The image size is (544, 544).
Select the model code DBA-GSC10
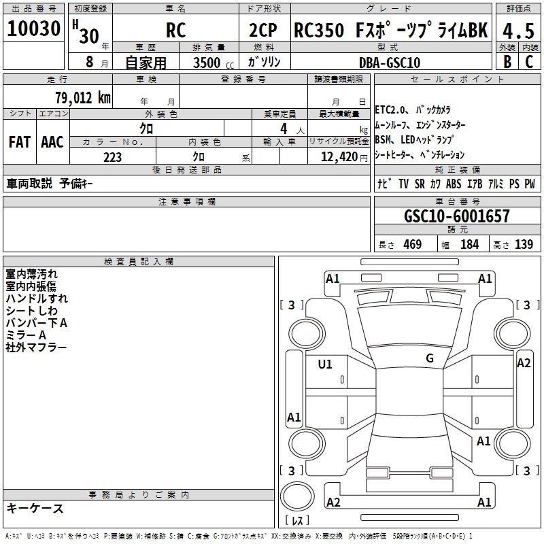pyautogui.click(x=388, y=63)
